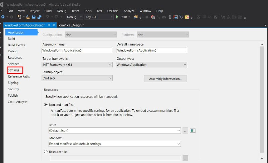Open the Test menu

pos(99,11)
